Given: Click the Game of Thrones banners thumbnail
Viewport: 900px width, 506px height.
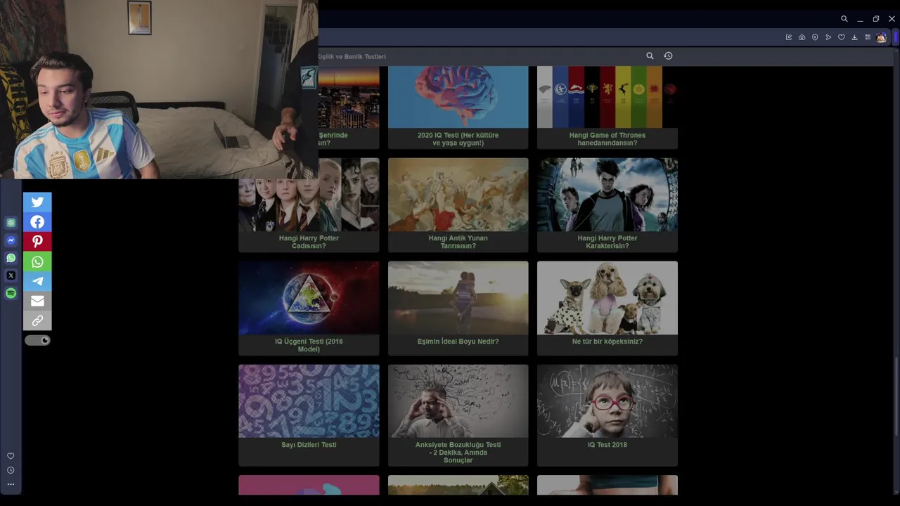Looking at the screenshot, I should (607, 97).
